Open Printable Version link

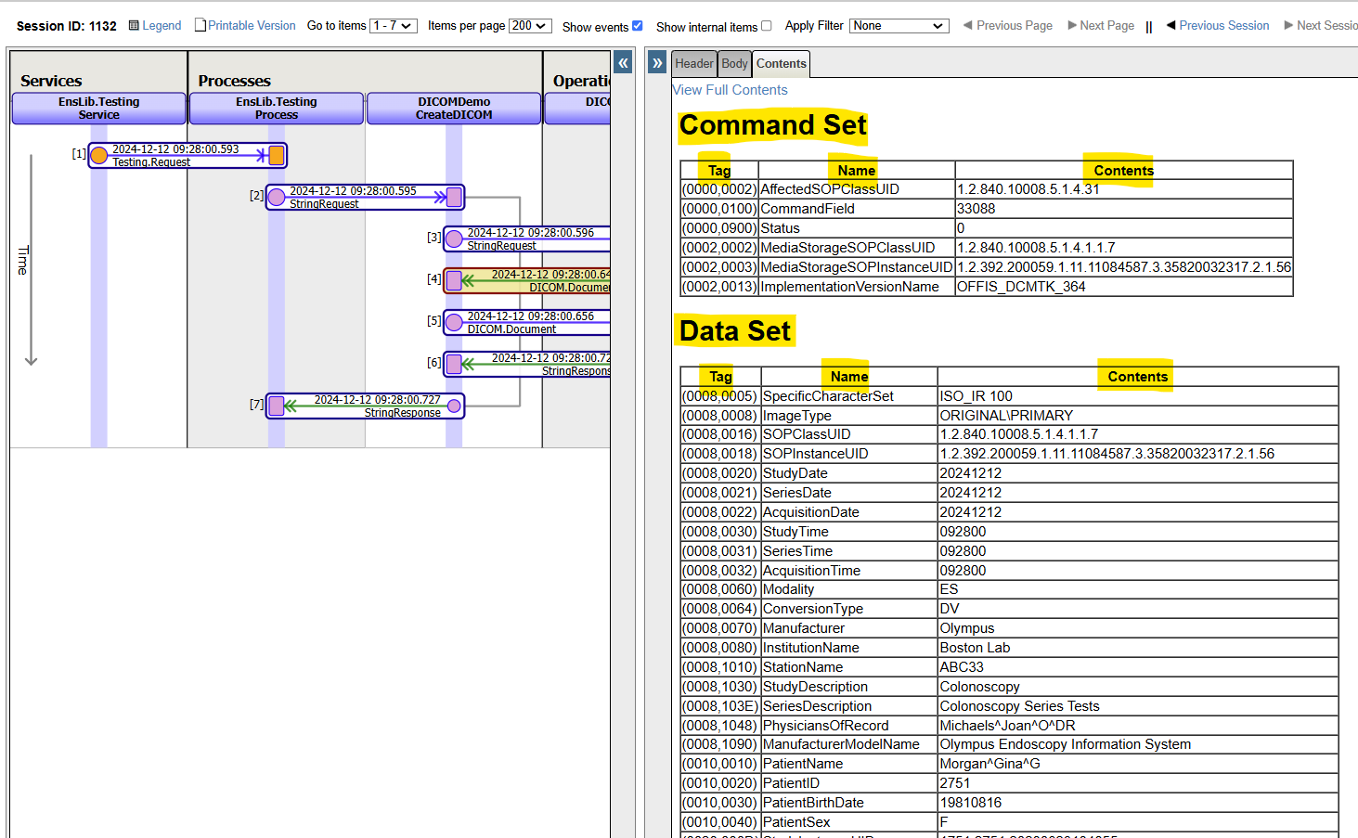[252, 26]
